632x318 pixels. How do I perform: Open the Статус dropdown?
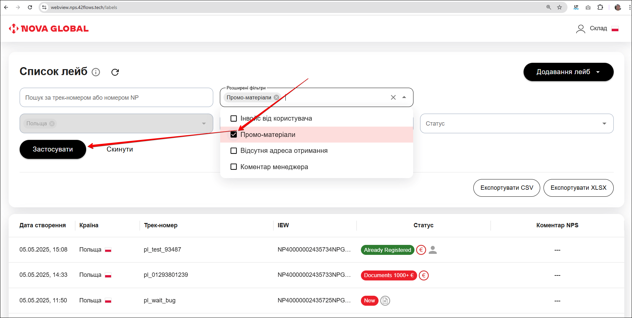pyautogui.click(x=516, y=124)
